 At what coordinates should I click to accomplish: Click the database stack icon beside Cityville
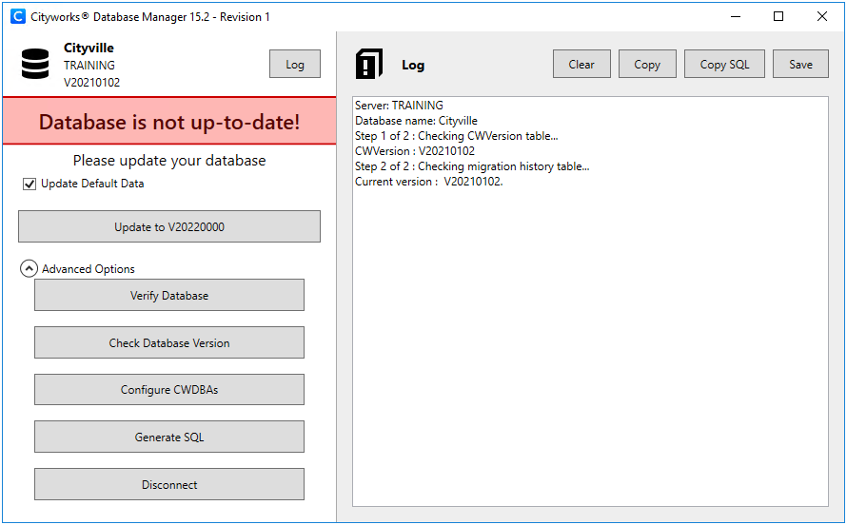35,64
